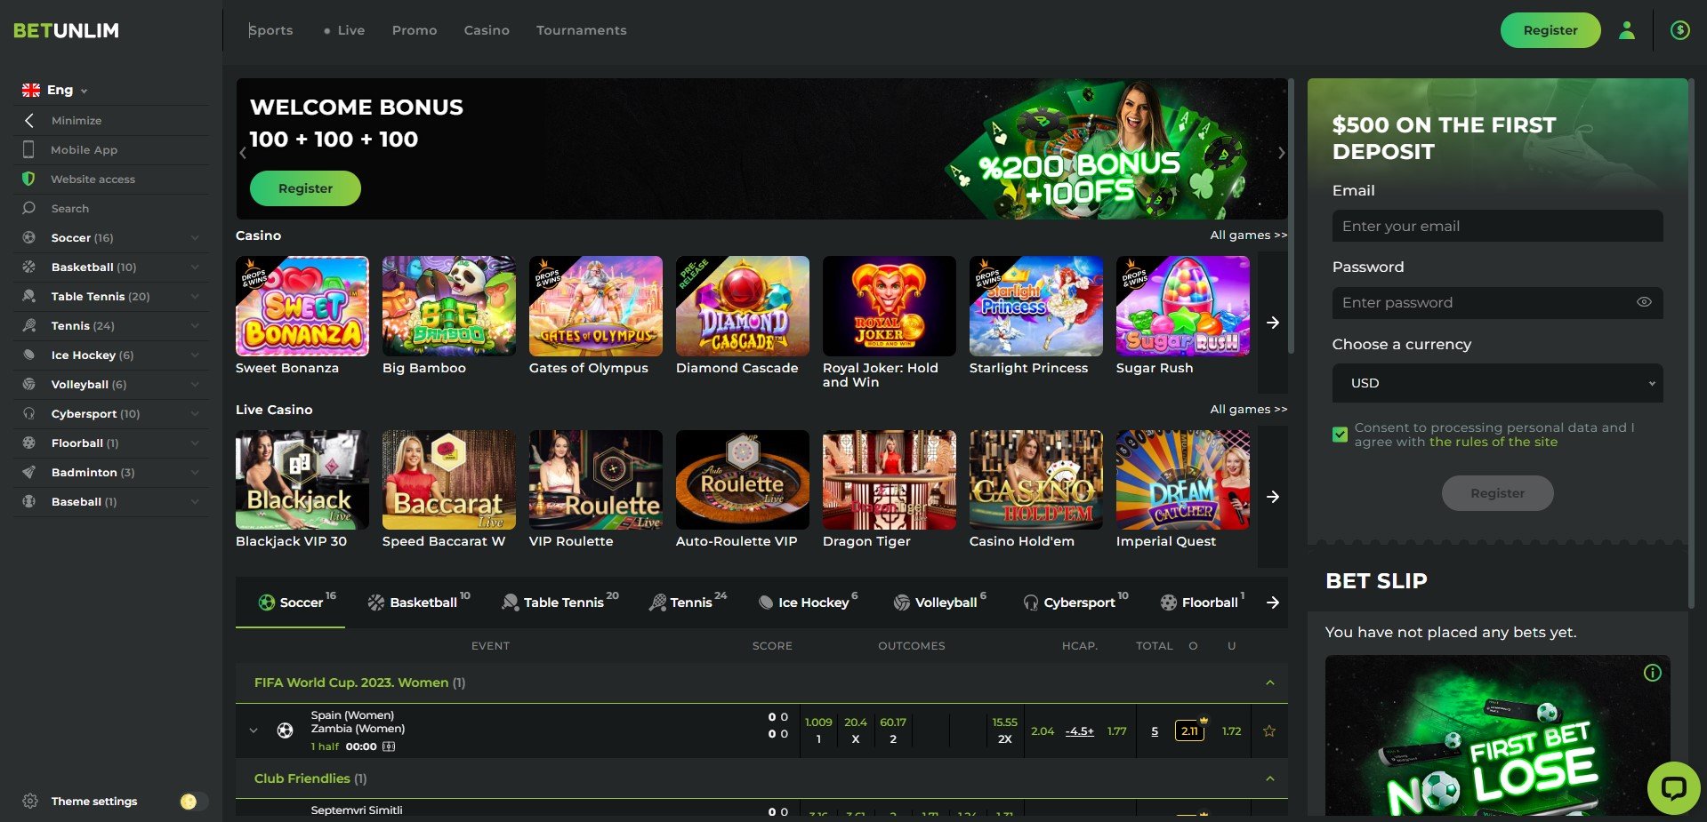Click Register on the Welcome Bonus banner
The width and height of the screenshot is (1707, 822).
coord(305,188)
